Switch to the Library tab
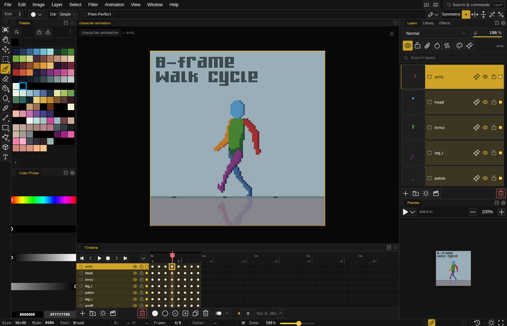The width and height of the screenshot is (507, 326). [x=428, y=23]
